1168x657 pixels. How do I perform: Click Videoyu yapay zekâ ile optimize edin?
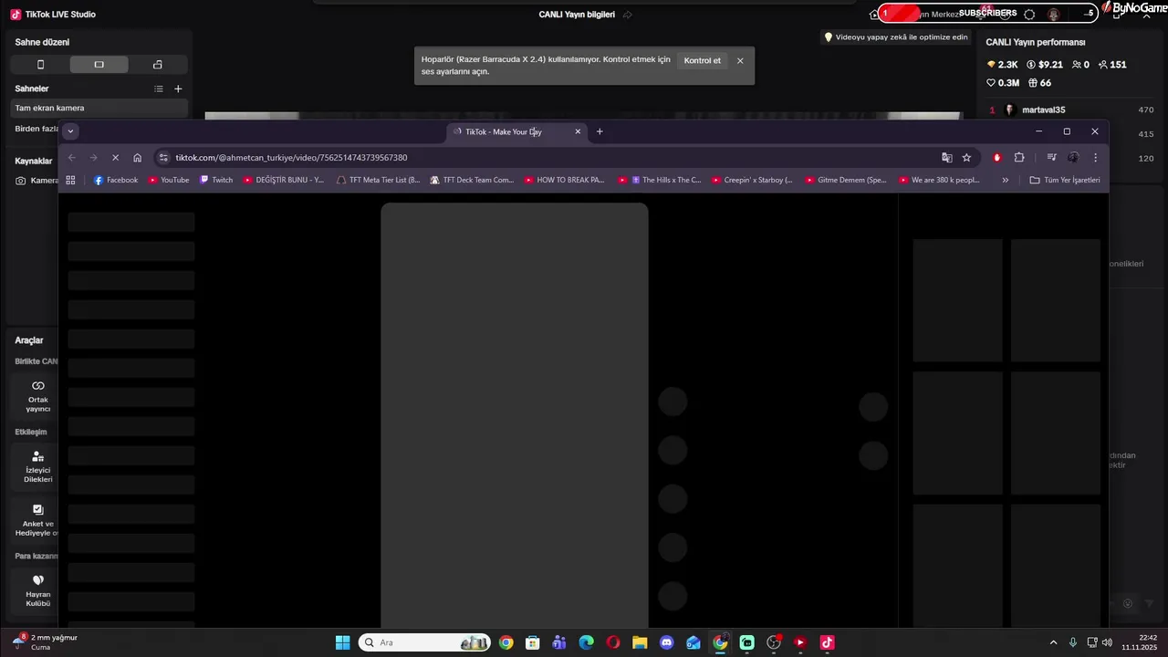pos(896,37)
